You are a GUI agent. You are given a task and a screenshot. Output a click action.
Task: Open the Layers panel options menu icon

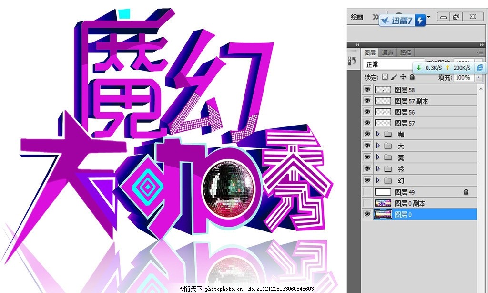coord(479,52)
